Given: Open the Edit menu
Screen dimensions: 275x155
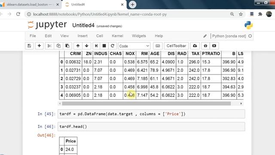Looking at the screenshot, I should click(48, 36).
